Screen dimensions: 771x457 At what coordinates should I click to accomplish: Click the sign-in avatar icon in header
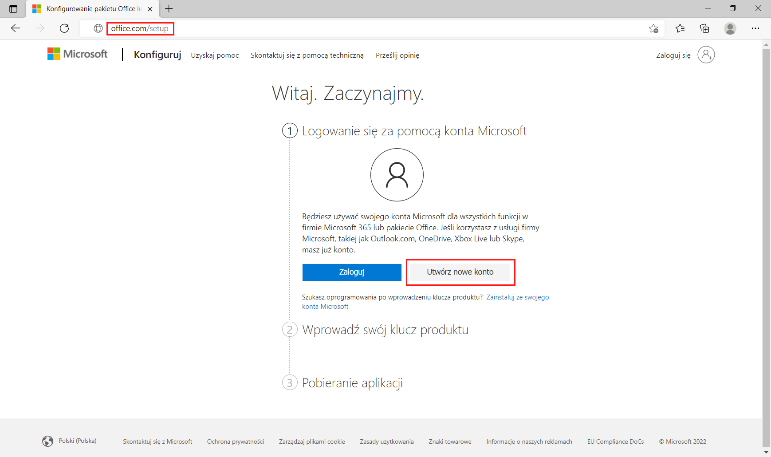click(706, 55)
